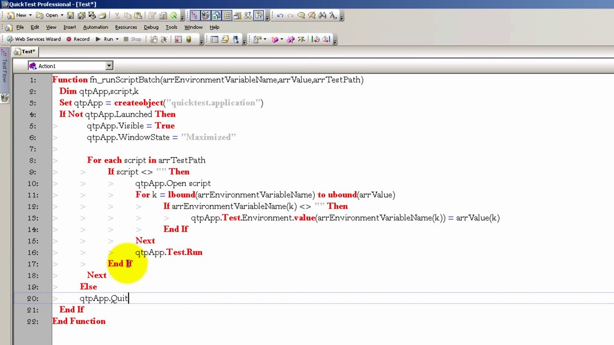Click the mouse icon right of Stop
Viewport: 614px width, 345px height.
pyautogui.click(x=154, y=39)
